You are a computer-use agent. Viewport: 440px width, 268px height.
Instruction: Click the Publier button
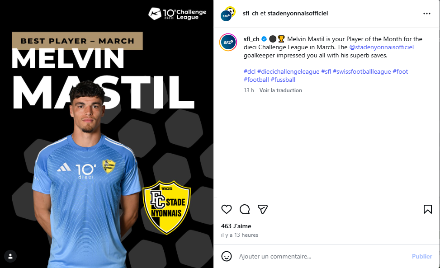click(x=422, y=256)
